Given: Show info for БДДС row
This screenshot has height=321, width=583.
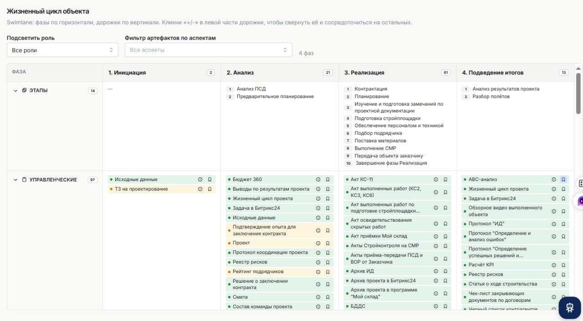Looking at the screenshot, I should pos(436,306).
